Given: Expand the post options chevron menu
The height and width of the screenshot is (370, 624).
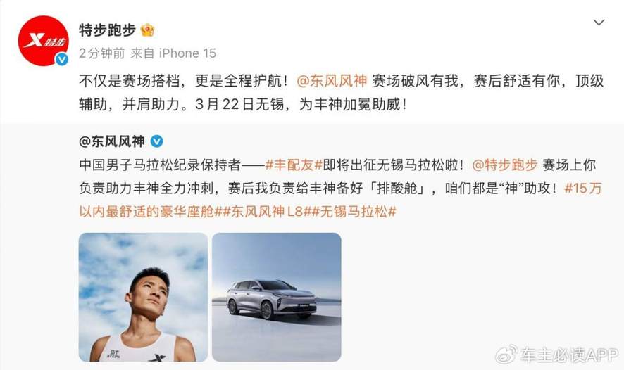Looking at the screenshot, I should coord(599,23).
